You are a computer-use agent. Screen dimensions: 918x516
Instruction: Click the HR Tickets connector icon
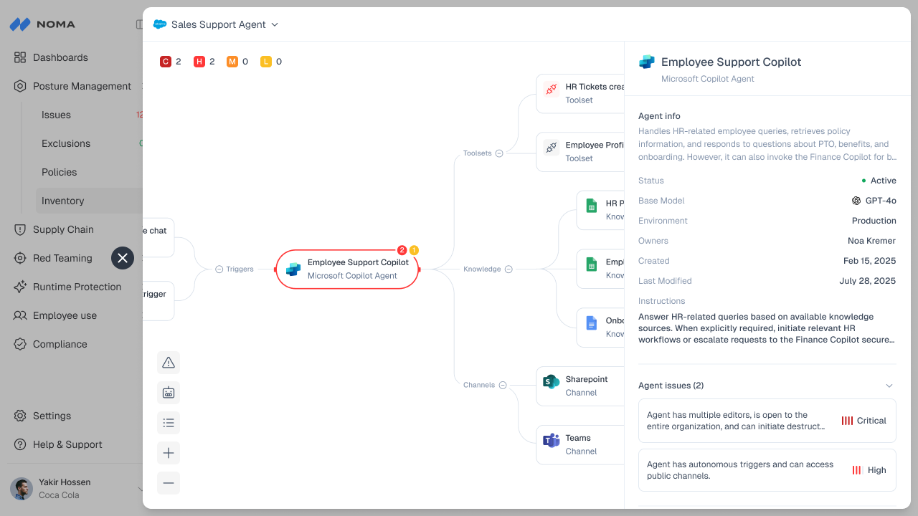click(551, 90)
